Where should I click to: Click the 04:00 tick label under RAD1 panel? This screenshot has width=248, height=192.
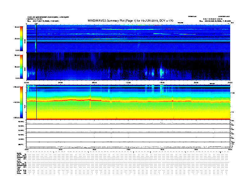point(60,83)
